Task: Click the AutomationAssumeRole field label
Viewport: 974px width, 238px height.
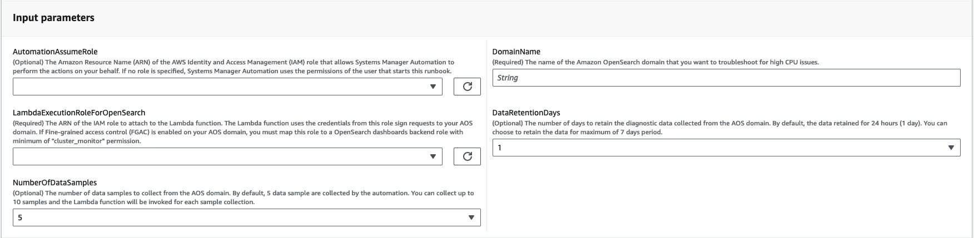Action: (55, 52)
